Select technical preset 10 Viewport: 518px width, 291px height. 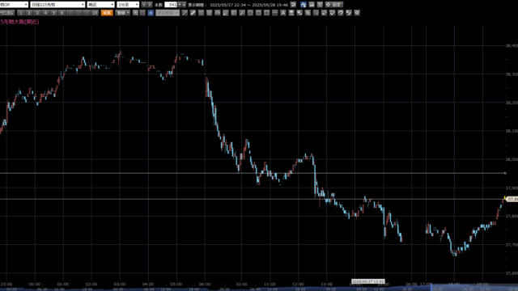click(95, 13)
